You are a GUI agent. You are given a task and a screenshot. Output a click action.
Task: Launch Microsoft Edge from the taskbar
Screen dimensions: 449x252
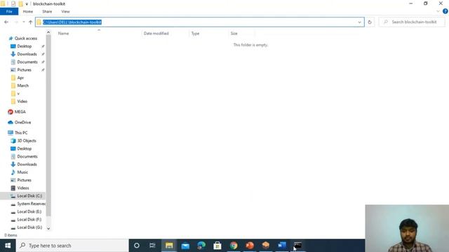tap(201, 246)
